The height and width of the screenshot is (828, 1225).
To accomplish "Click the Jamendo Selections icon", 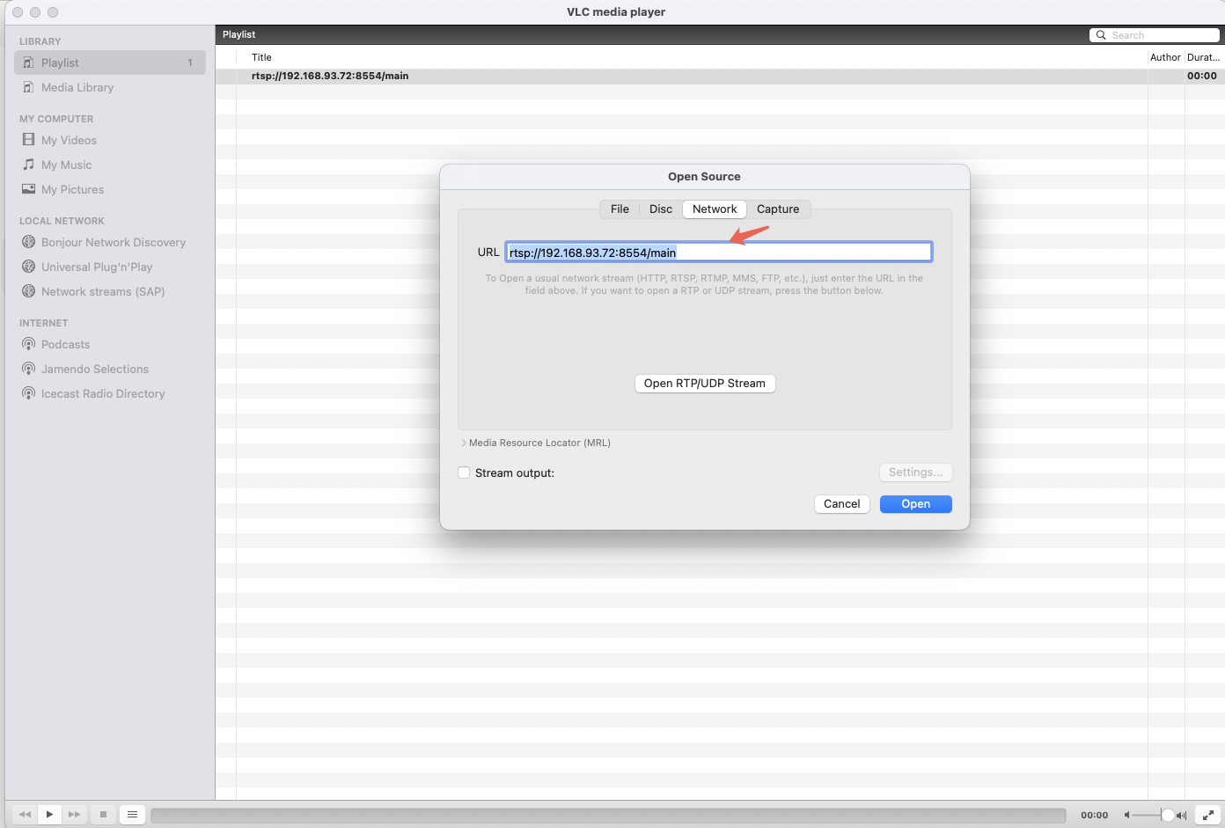I will pyautogui.click(x=28, y=369).
